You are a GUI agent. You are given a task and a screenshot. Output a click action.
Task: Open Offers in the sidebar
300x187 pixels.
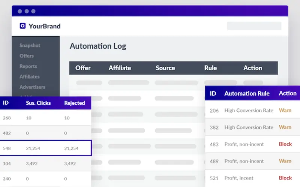pyautogui.click(x=27, y=56)
